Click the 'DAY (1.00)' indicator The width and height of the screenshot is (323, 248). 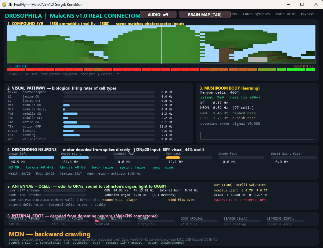(223, 185)
